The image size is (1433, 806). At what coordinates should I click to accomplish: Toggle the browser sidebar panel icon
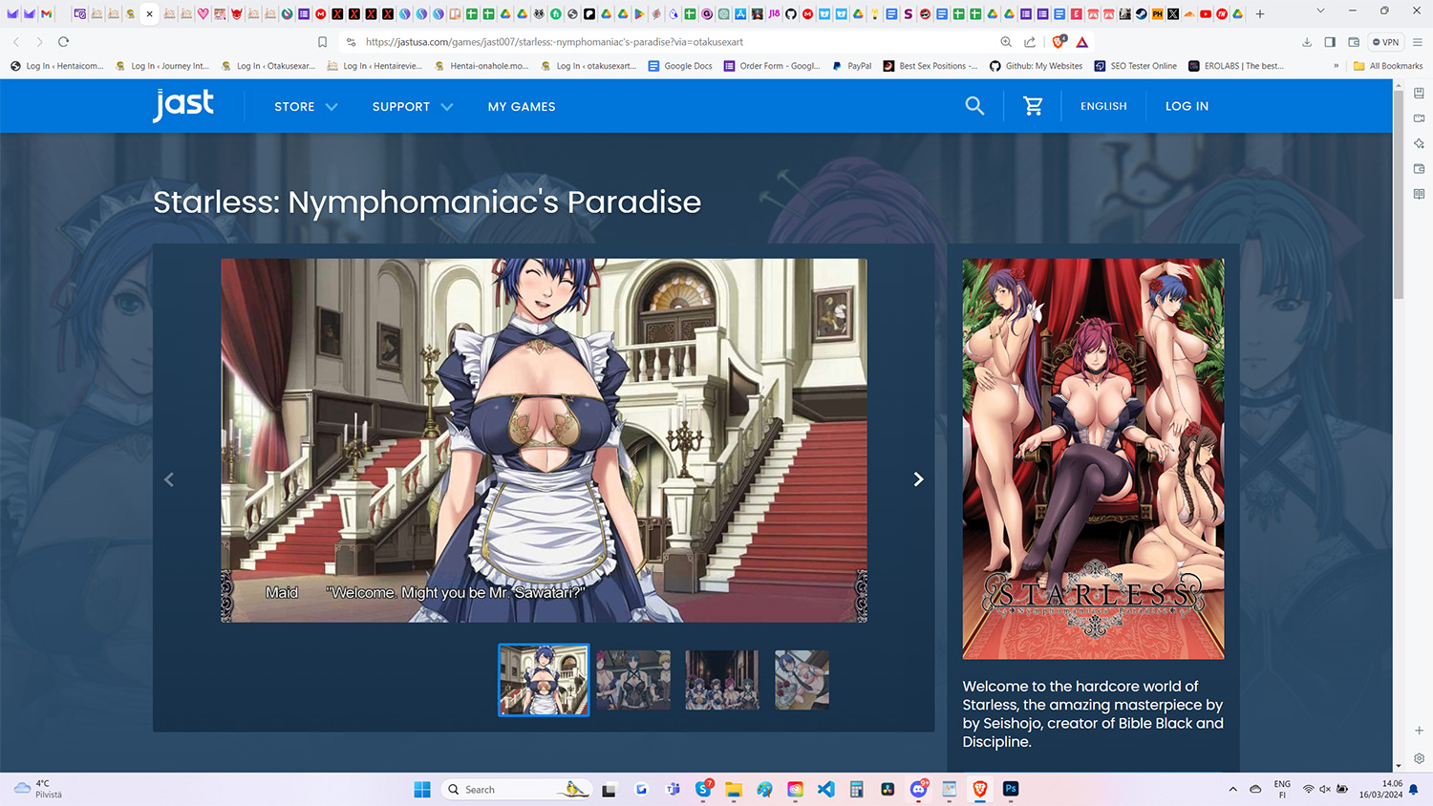1330,42
